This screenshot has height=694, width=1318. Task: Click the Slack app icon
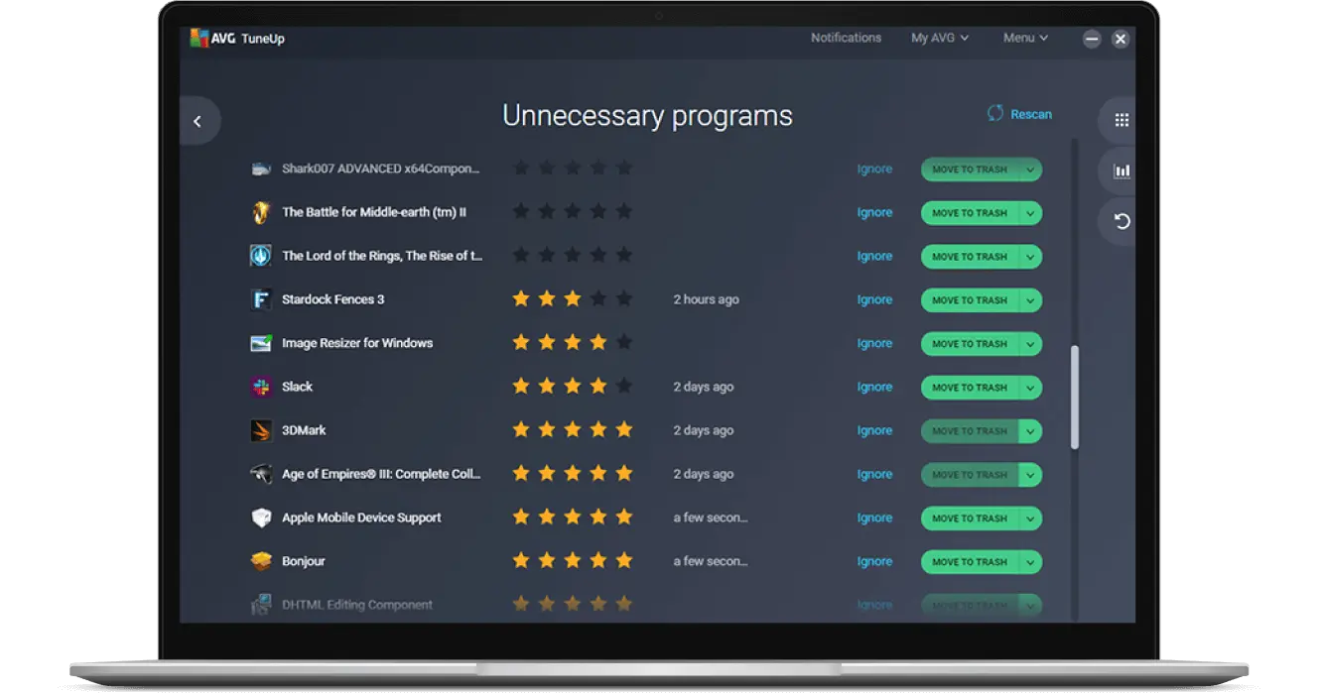(x=261, y=387)
